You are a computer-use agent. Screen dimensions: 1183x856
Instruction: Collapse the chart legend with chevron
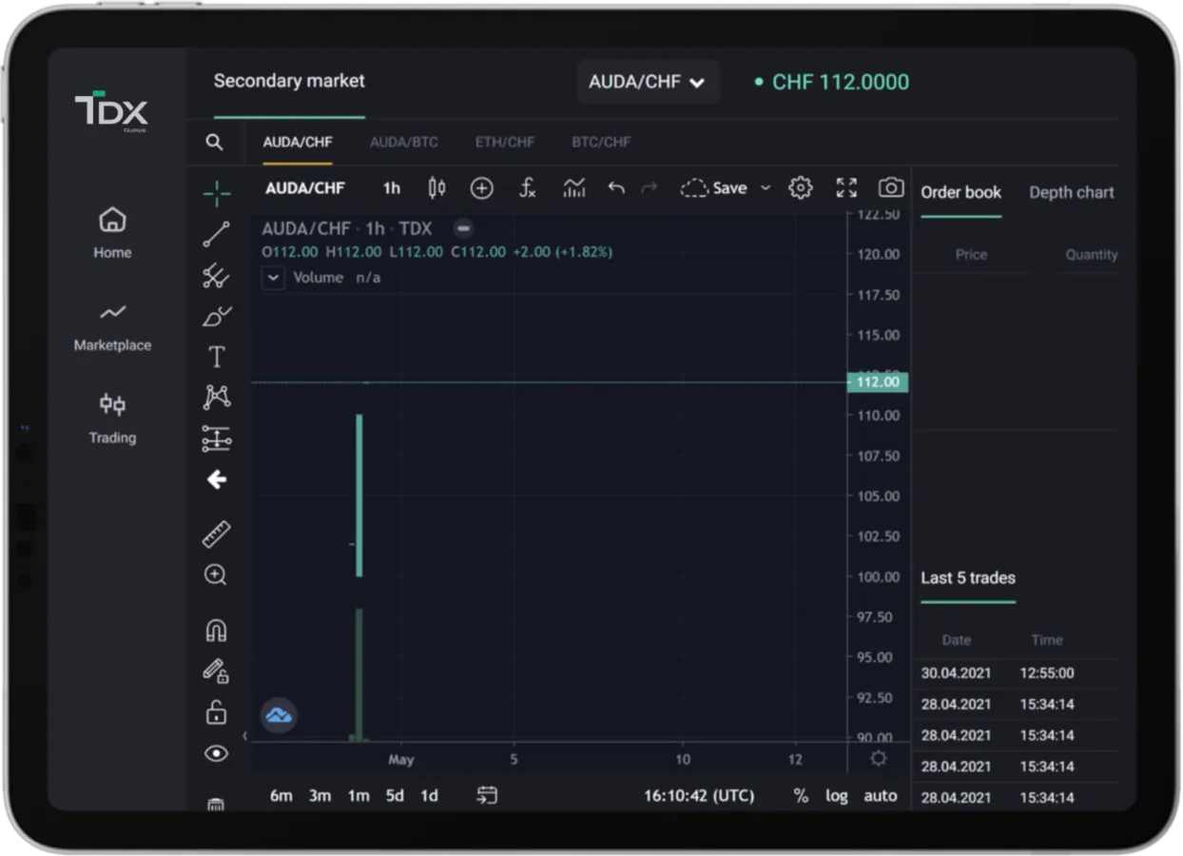click(273, 278)
